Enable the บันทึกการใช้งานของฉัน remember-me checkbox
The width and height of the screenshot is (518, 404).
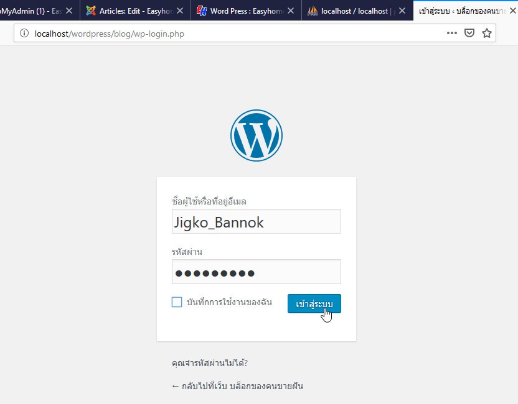pos(176,302)
